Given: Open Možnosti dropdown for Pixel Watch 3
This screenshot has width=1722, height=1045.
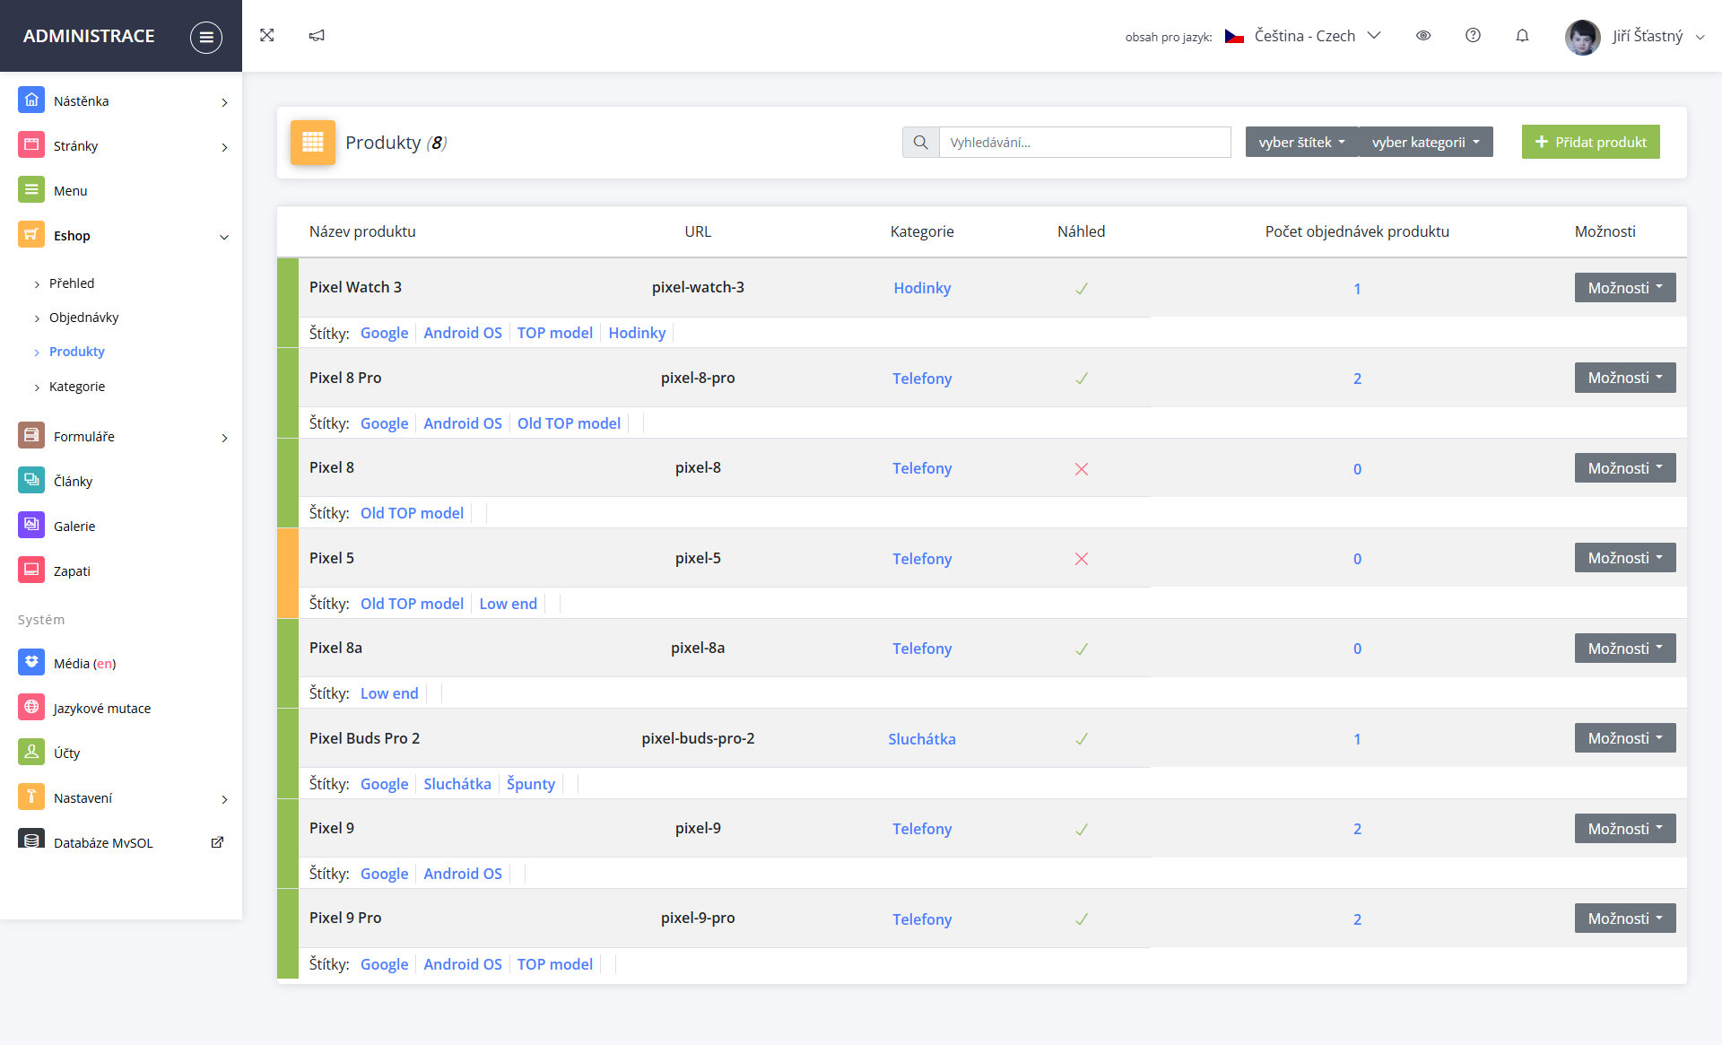Looking at the screenshot, I should click(x=1625, y=287).
